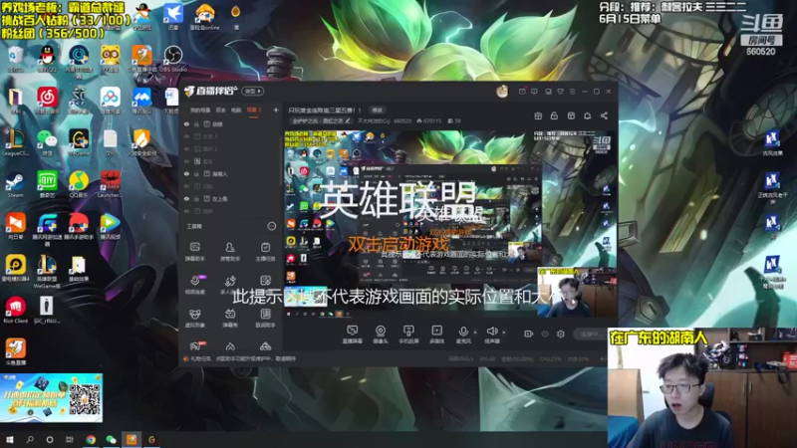Select the Steam desktop icon
Screen dimensions: 797x448
[x=15, y=185]
